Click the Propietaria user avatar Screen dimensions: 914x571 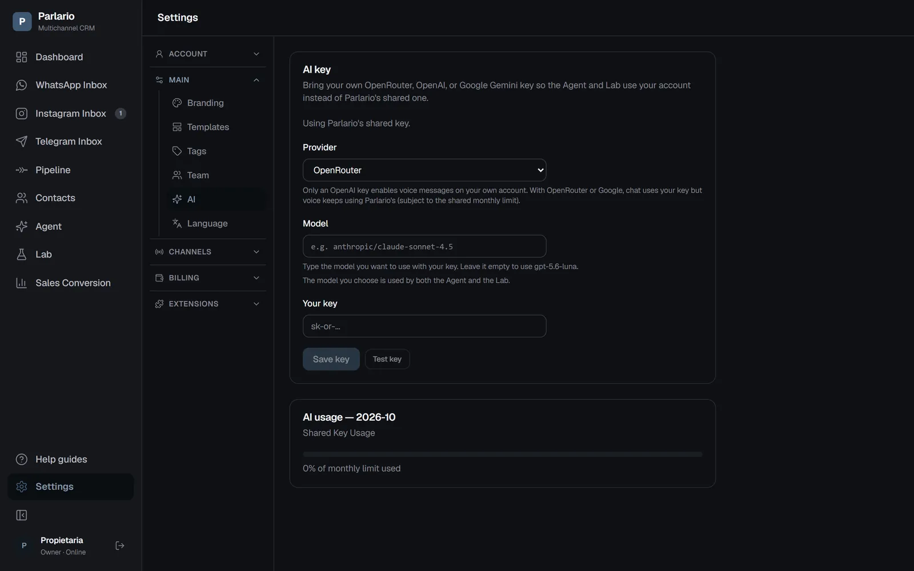click(x=24, y=546)
